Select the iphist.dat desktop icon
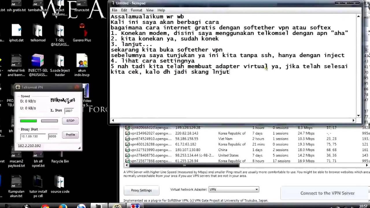 16,33
